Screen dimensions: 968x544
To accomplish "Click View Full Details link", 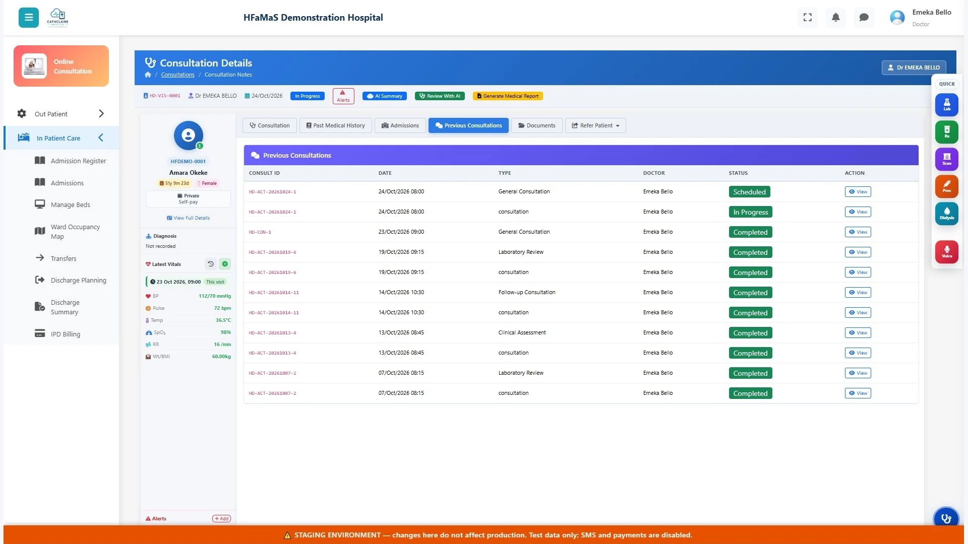I will click(x=188, y=218).
